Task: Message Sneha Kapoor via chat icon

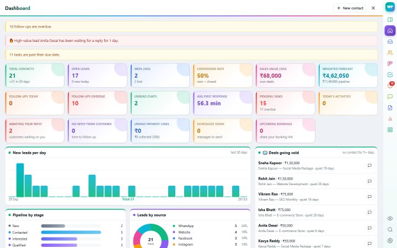Action: click(369, 165)
